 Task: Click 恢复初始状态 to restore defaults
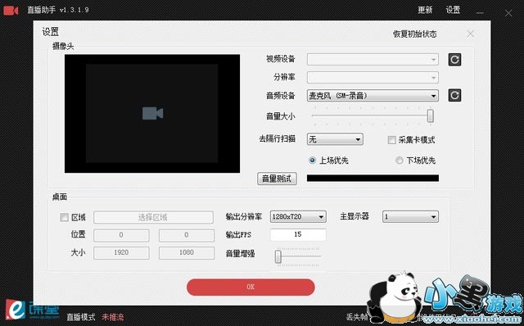[415, 34]
